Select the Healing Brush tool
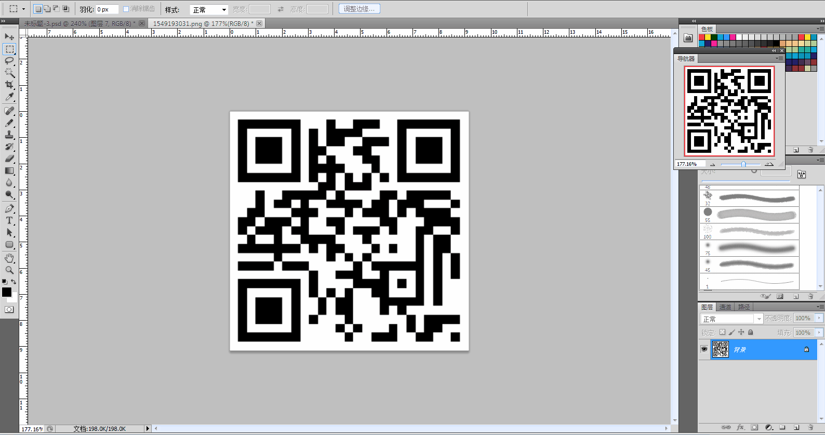Viewport: 825px width, 435px height. coord(9,111)
